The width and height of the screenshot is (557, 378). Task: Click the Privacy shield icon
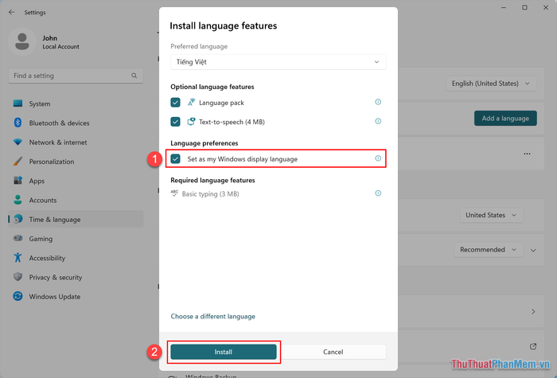[18, 277]
